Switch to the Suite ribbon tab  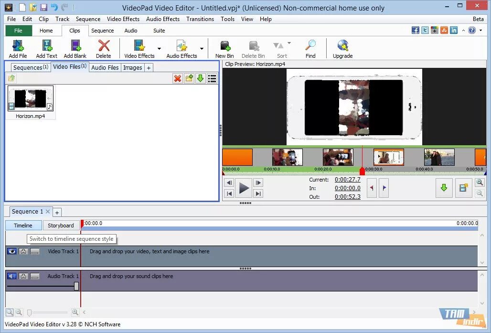point(159,31)
